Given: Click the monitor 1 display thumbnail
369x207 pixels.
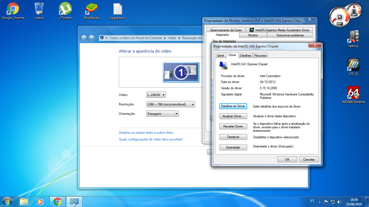Looking at the screenshot, I should [181, 72].
